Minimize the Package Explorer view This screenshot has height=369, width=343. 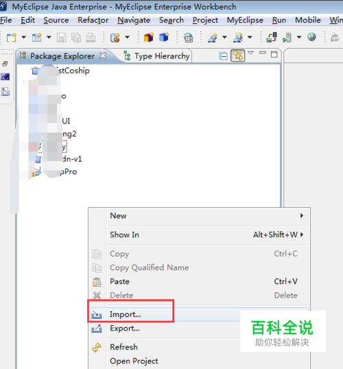[x=263, y=53]
